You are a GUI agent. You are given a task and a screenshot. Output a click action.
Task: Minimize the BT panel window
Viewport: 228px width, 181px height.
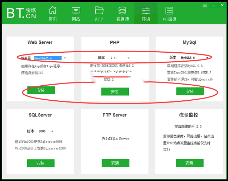pos(214,6)
